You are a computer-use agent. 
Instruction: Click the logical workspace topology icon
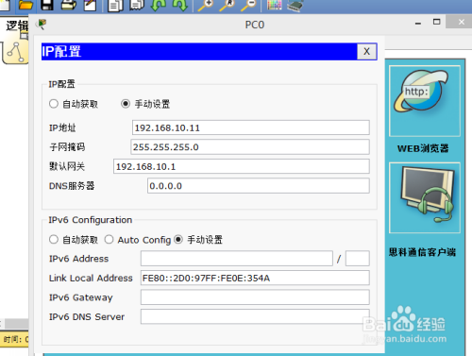tap(15, 52)
